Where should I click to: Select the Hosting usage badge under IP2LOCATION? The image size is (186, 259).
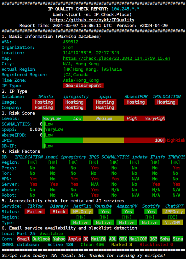coord(166,102)
